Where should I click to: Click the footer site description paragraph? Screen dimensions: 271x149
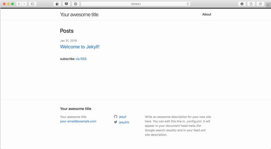click(x=178, y=126)
